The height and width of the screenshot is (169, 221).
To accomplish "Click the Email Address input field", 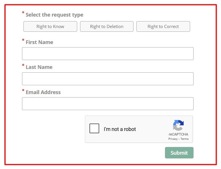I will pos(107,104).
